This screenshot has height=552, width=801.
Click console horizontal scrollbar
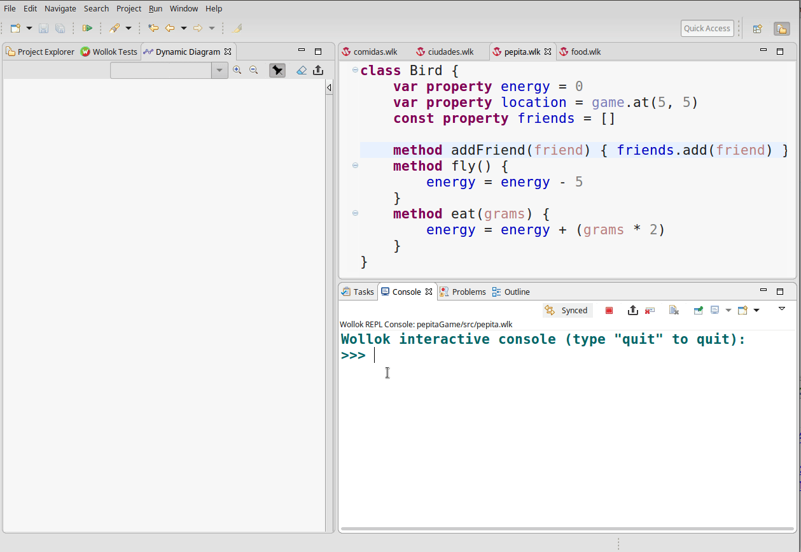click(x=568, y=528)
